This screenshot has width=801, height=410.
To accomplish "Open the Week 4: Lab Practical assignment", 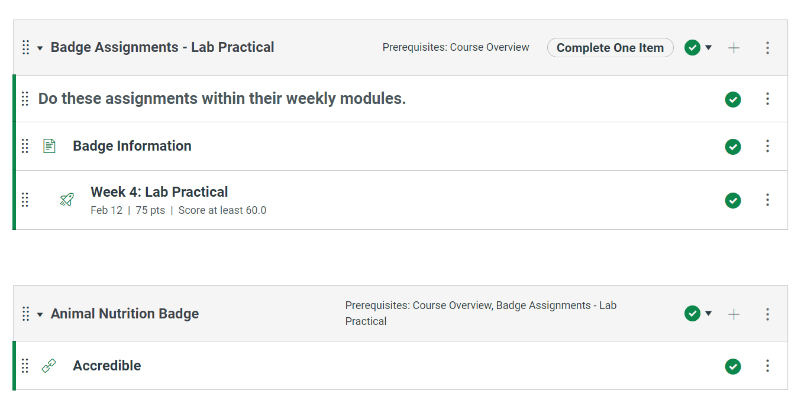I will point(159,192).
